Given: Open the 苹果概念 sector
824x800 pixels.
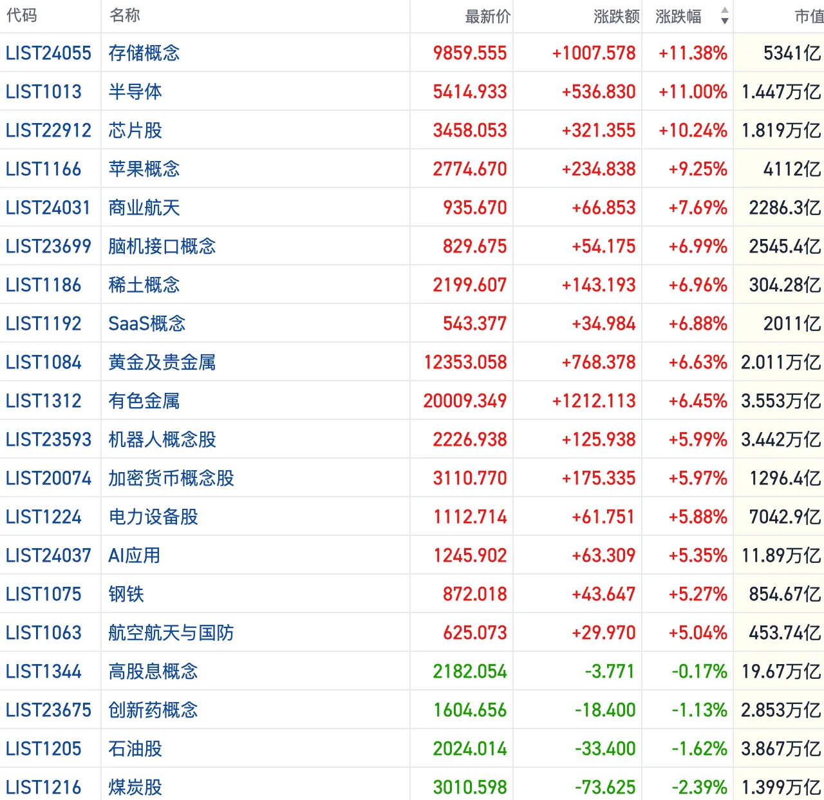Looking at the screenshot, I should point(144,169).
